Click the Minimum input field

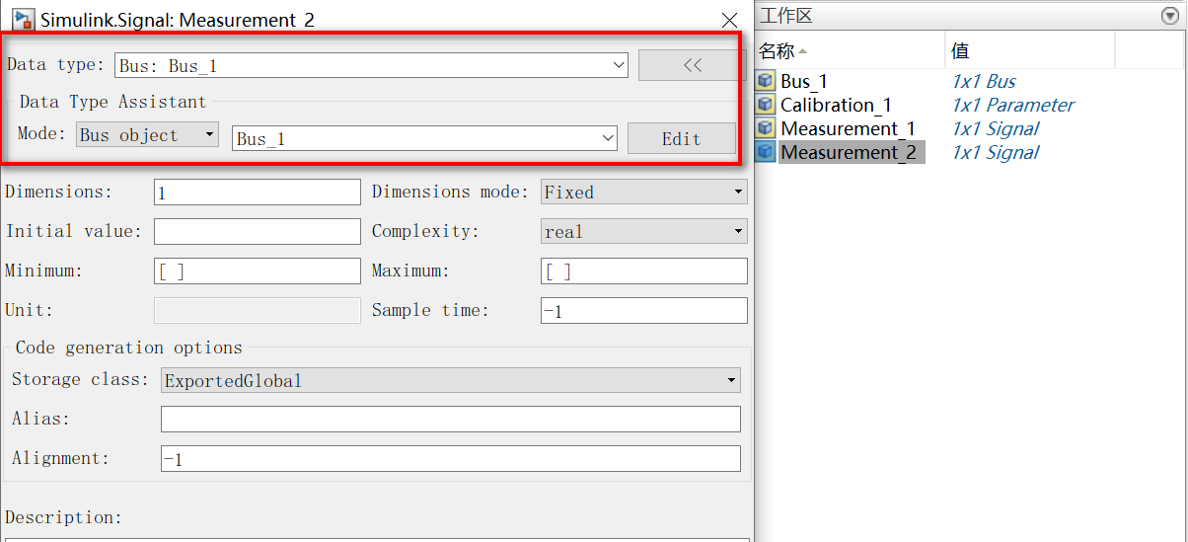click(258, 271)
